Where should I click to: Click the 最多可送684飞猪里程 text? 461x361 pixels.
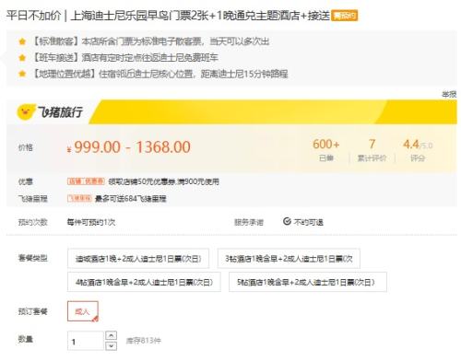coord(131,199)
